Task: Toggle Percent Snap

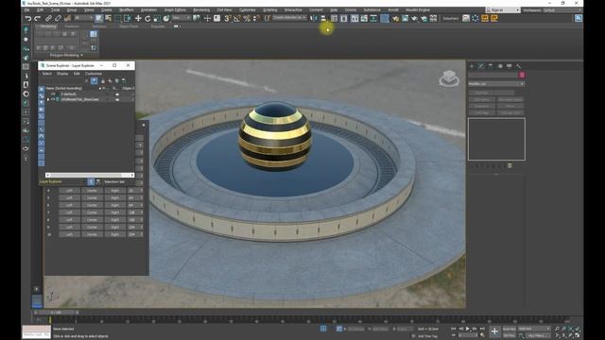Action: pos(247,18)
